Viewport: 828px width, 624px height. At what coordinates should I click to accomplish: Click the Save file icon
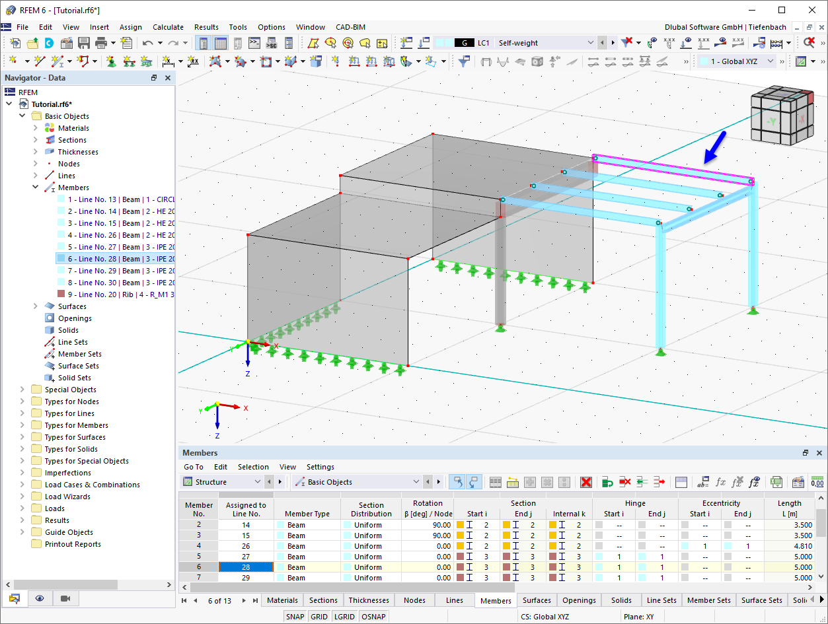click(x=84, y=43)
